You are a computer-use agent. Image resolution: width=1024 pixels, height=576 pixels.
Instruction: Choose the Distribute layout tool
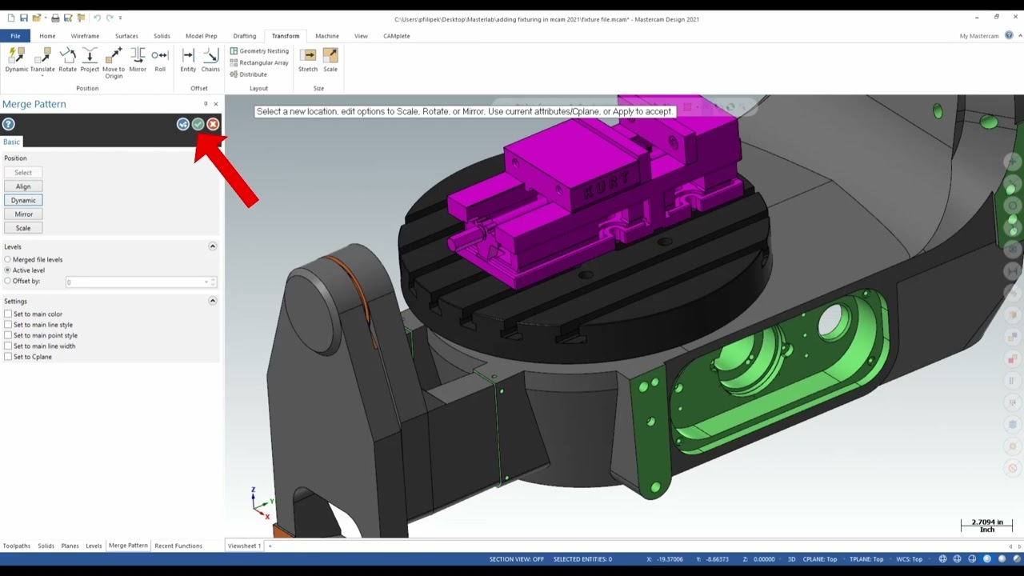pyautogui.click(x=249, y=74)
